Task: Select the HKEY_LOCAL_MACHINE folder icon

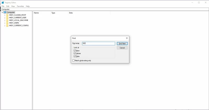Action: click(x=7, y=20)
